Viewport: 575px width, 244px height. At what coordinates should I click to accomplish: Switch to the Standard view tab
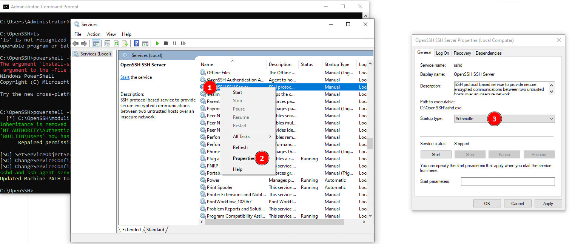(x=155, y=230)
